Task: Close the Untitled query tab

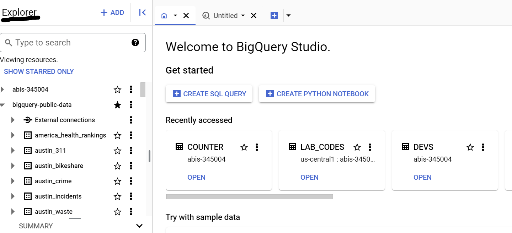Action: point(254,16)
